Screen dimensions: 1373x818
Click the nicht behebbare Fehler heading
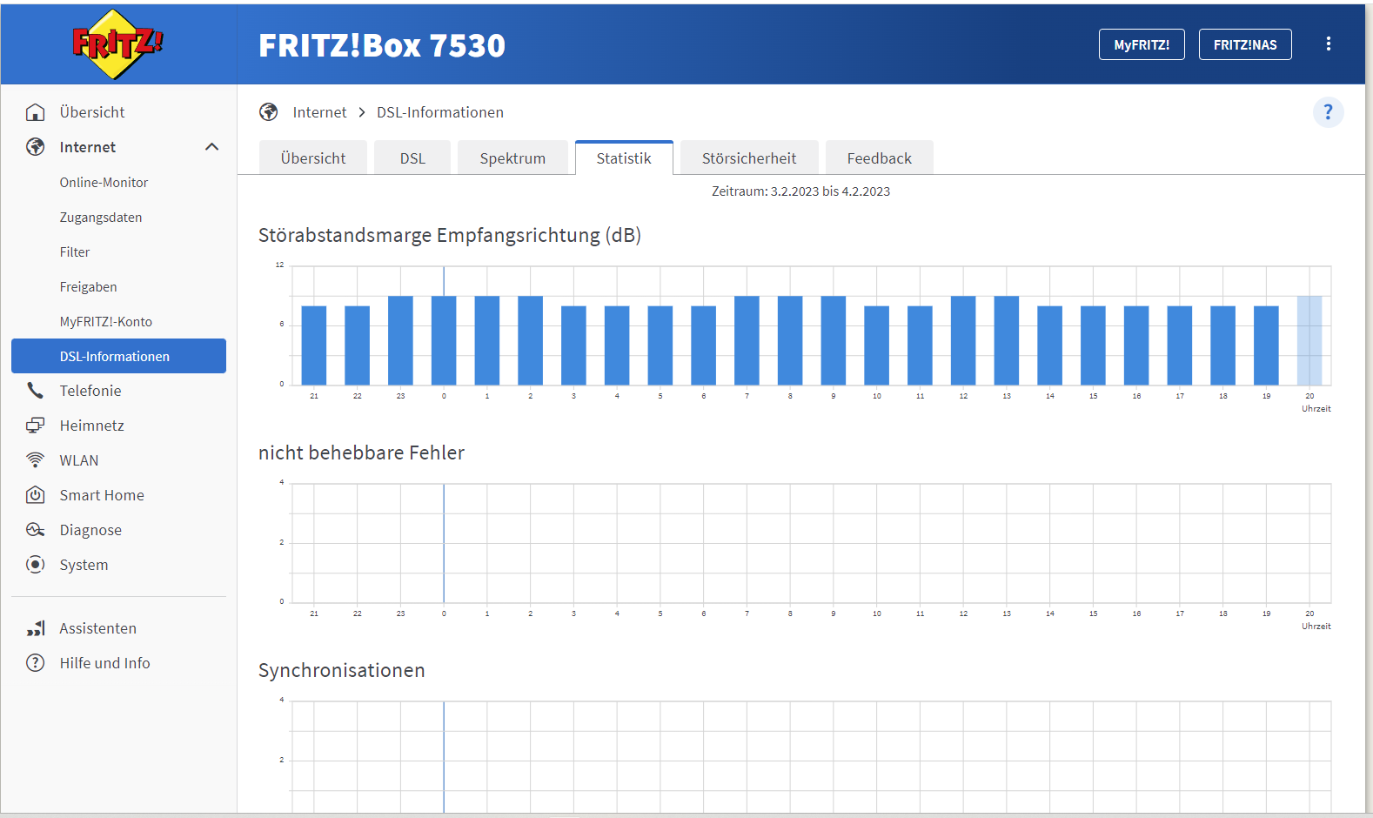pos(361,453)
